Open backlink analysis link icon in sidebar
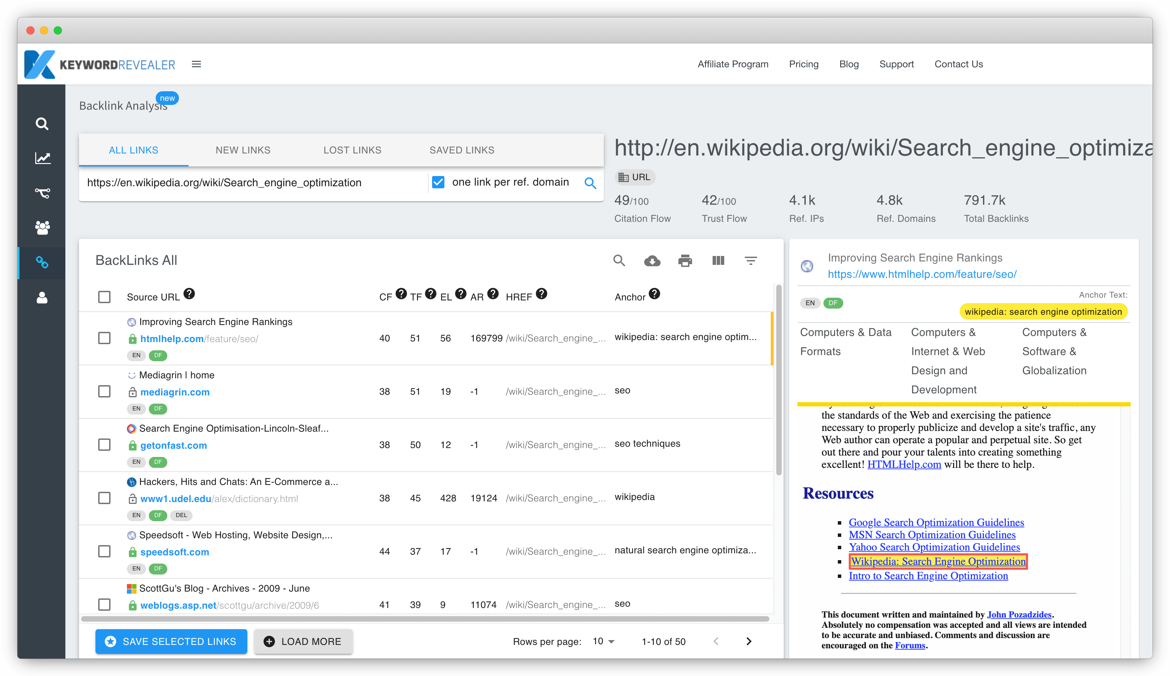The width and height of the screenshot is (1170, 676). (42, 262)
